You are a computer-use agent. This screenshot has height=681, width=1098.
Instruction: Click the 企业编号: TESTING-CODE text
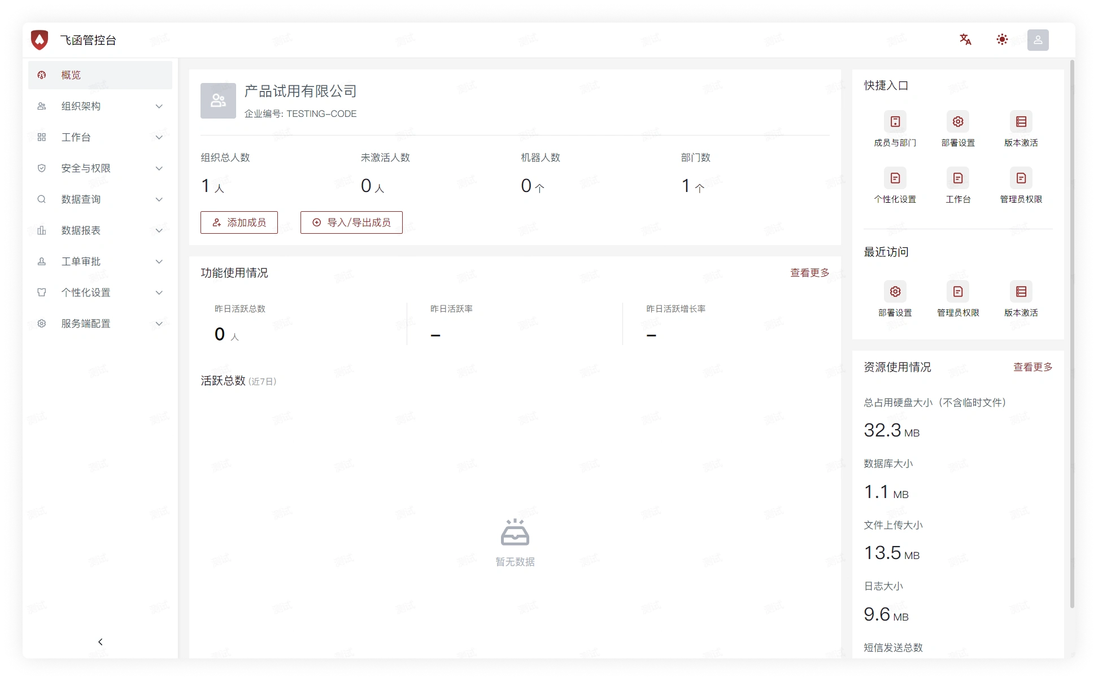coord(300,114)
